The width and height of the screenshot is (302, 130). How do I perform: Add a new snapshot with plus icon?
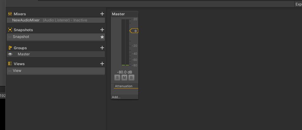102,30
